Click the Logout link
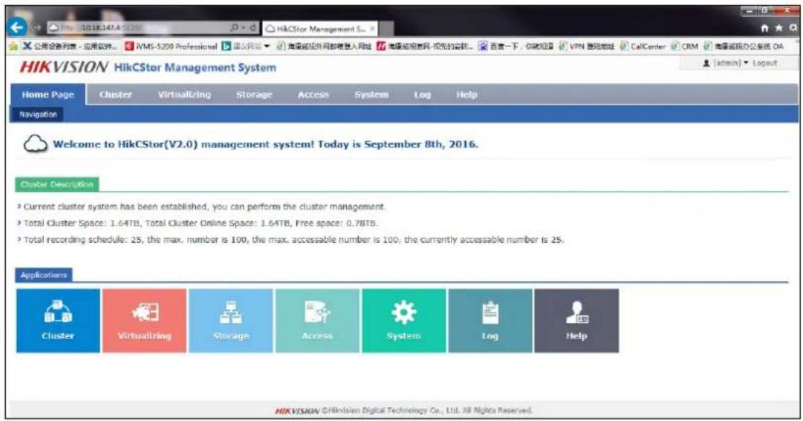 coord(764,63)
